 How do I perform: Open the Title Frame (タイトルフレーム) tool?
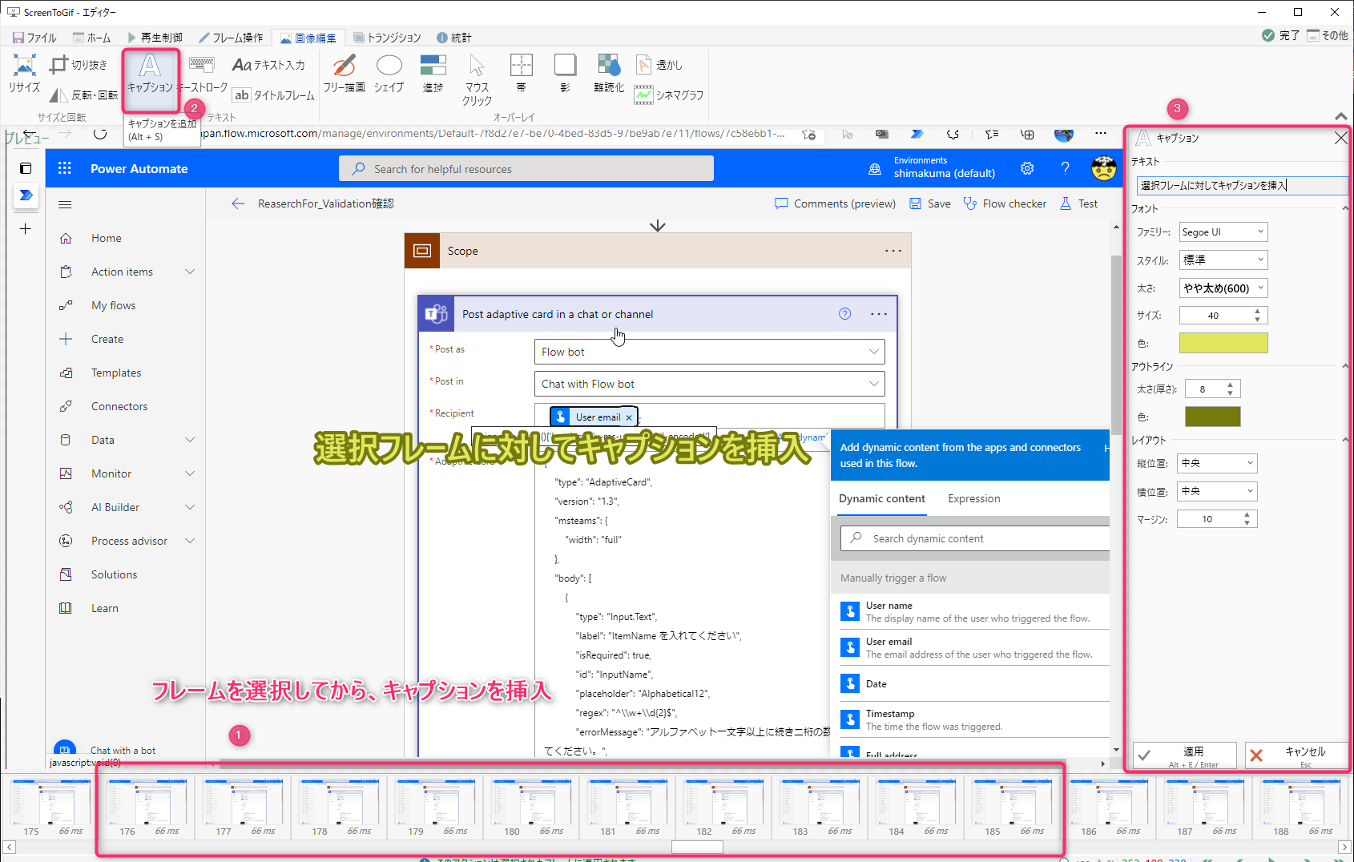(x=273, y=95)
